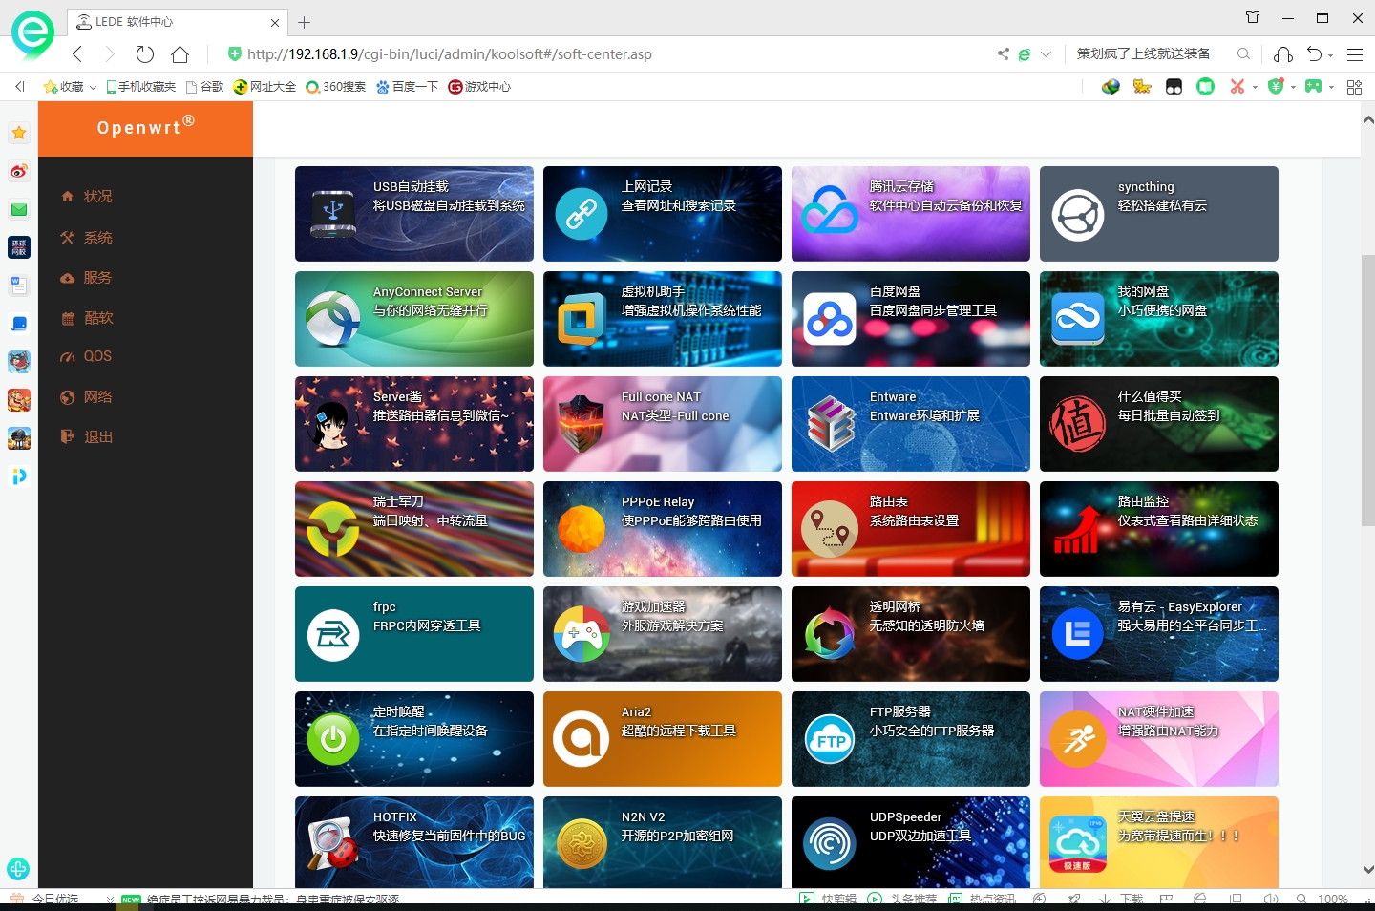Open the PPPoE Relay icon
Screen dimensions: 1375x911
pyautogui.click(x=582, y=529)
